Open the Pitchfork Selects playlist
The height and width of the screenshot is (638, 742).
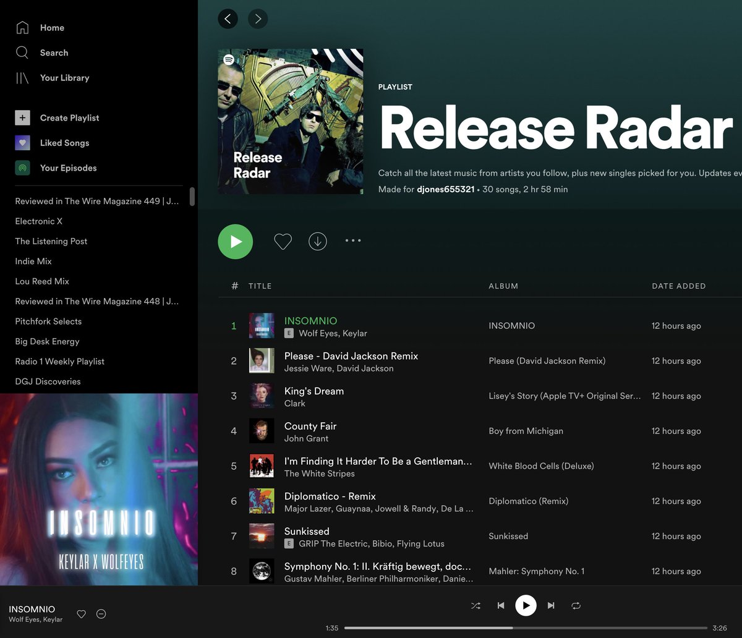[48, 321]
